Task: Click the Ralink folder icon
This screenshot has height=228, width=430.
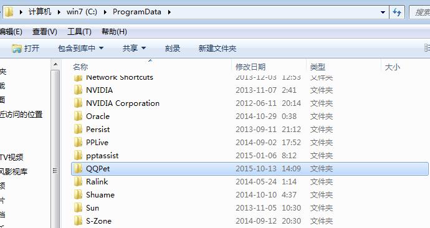Action: (78, 182)
